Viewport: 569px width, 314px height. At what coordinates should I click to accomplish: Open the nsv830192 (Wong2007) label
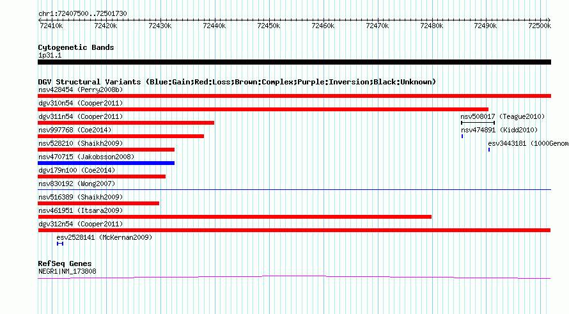(77, 184)
